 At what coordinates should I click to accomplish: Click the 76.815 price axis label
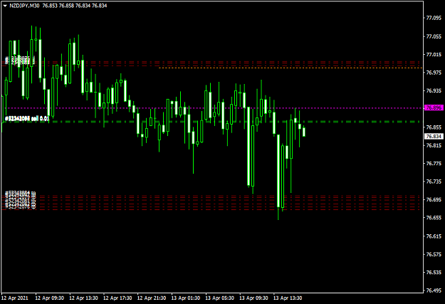click(434, 145)
